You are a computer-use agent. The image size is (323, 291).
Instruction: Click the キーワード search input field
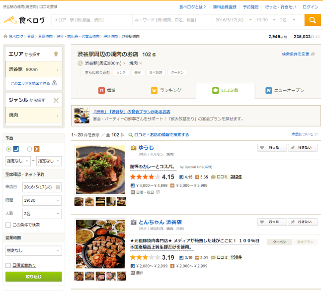tap(172, 20)
